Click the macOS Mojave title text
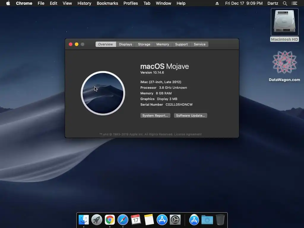 164,66
